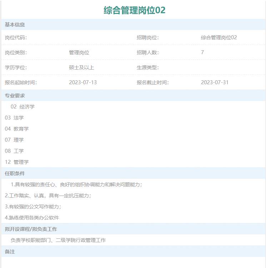Click the 报名起始时间 label

(21, 82)
